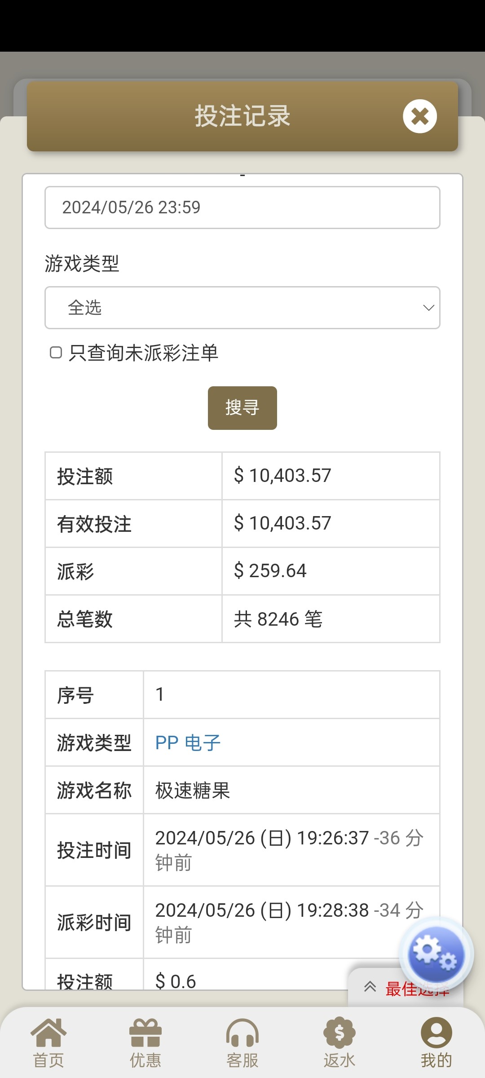Click the end date field 2024/05/26 23:59
The image size is (485, 1078).
(x=242, y=208)
